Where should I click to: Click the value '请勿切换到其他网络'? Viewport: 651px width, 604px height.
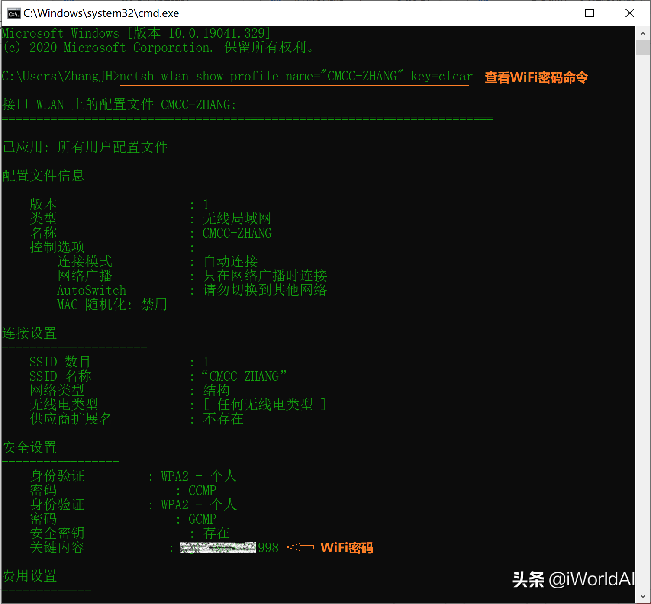coord(265,290)
